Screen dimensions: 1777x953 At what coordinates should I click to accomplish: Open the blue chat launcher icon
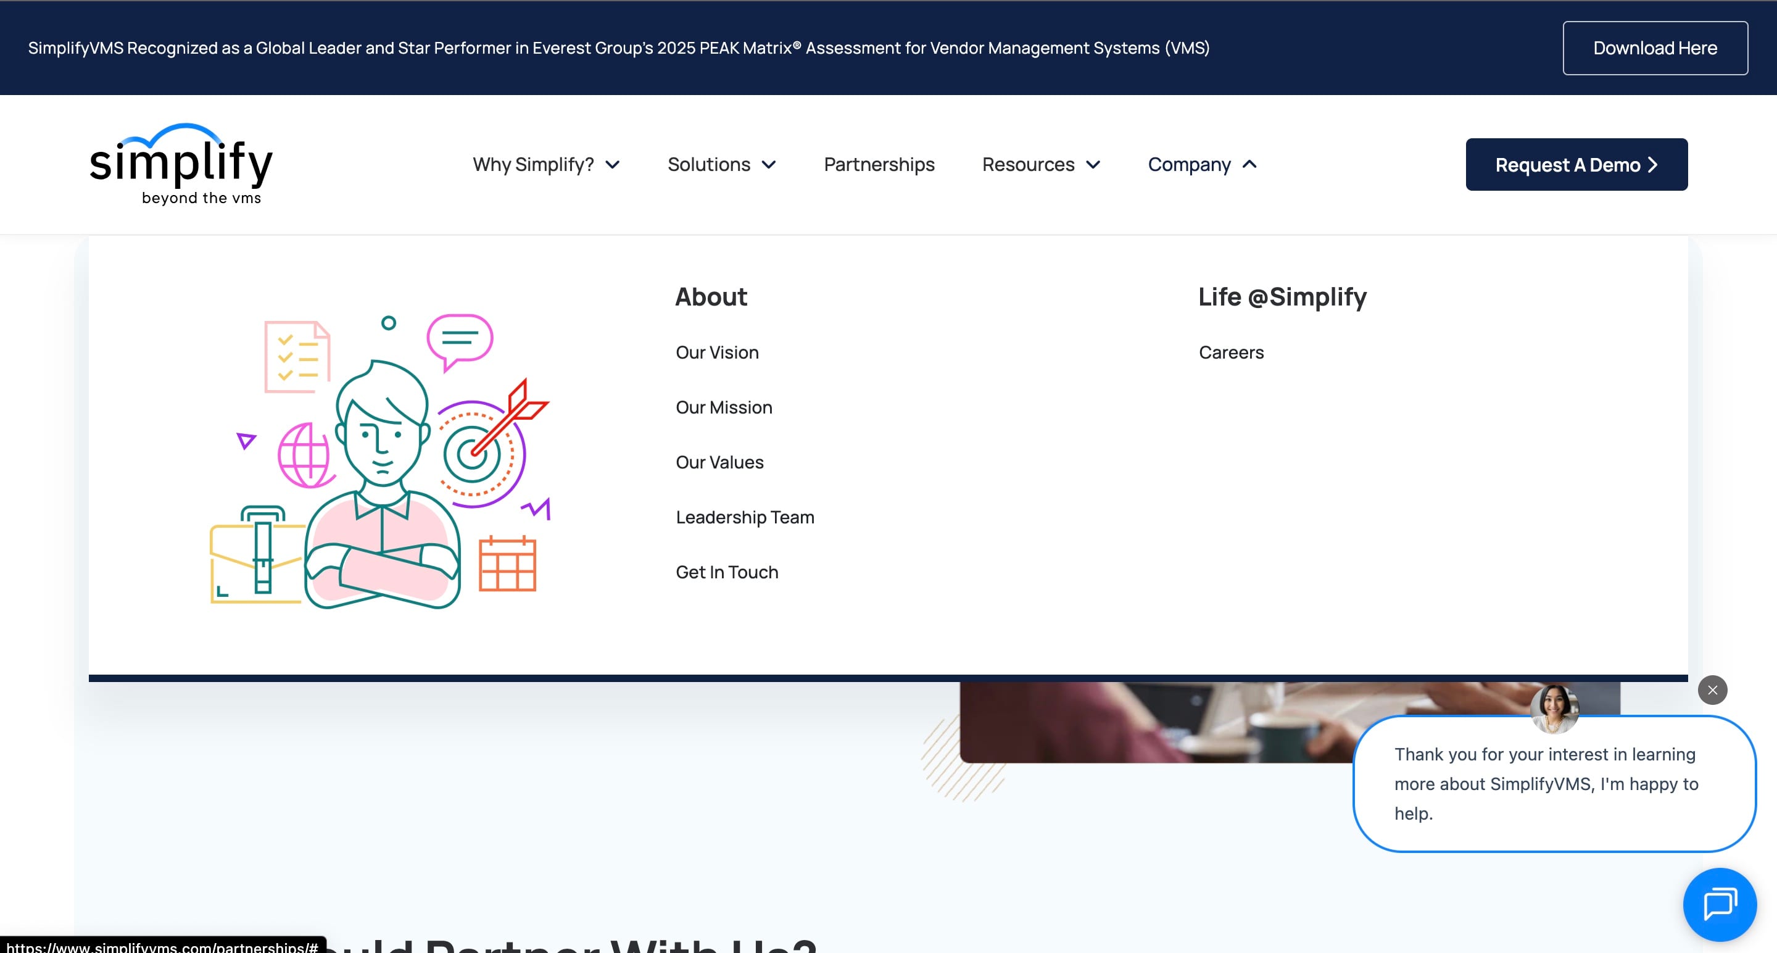1719,904
